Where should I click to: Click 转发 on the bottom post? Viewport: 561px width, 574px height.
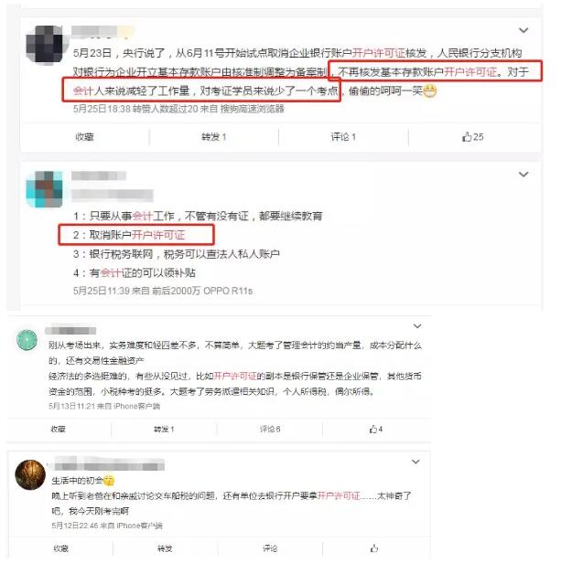165,548
